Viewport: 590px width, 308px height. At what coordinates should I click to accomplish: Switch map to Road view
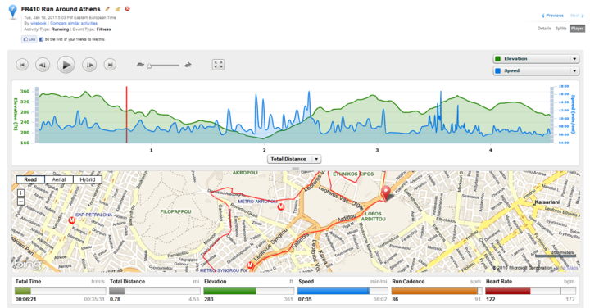point(30,179)
